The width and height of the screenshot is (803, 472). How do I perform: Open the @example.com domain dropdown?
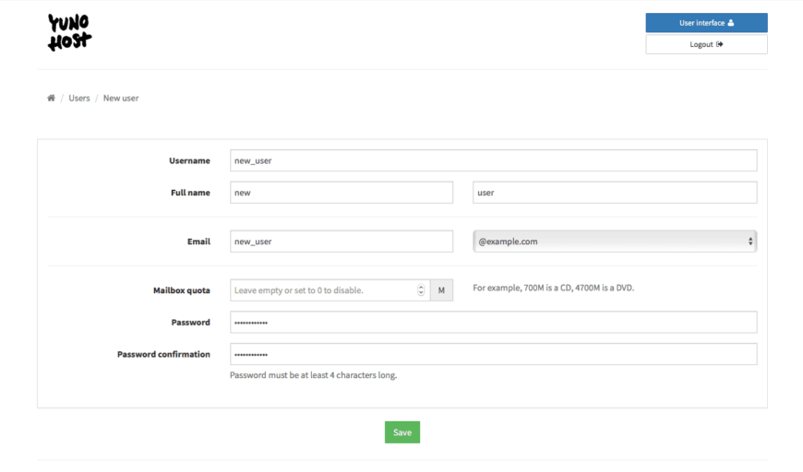point(614,242)
